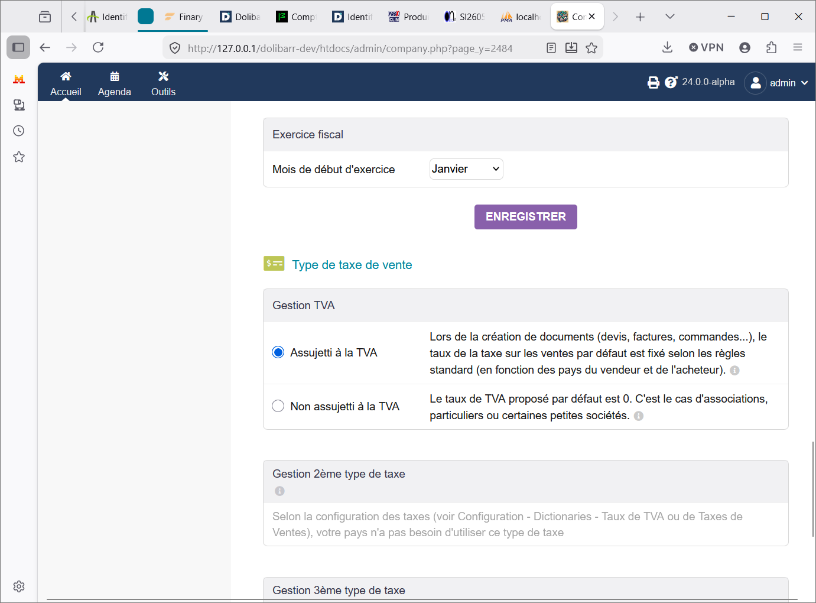Open Accueil home icon in Dolibarr menu
This screenshot has width=816, height=603.
pos(66,76)
